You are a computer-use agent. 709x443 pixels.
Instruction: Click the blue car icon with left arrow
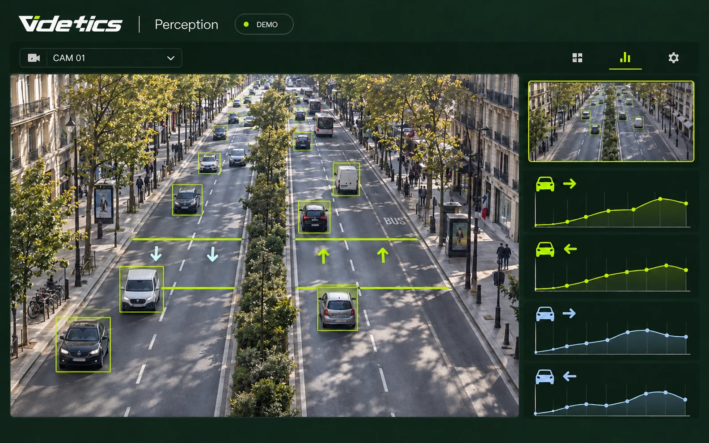pos(545,377)
